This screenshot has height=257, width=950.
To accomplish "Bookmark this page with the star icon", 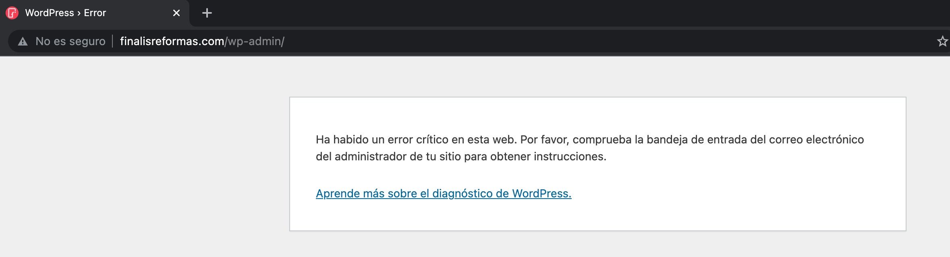I will (x=942, y=41).
